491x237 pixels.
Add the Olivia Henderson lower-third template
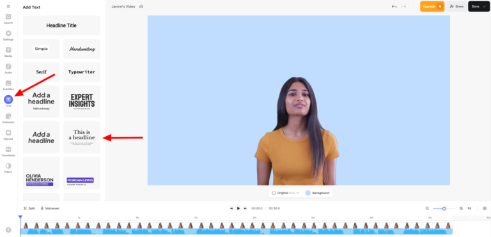42,173
